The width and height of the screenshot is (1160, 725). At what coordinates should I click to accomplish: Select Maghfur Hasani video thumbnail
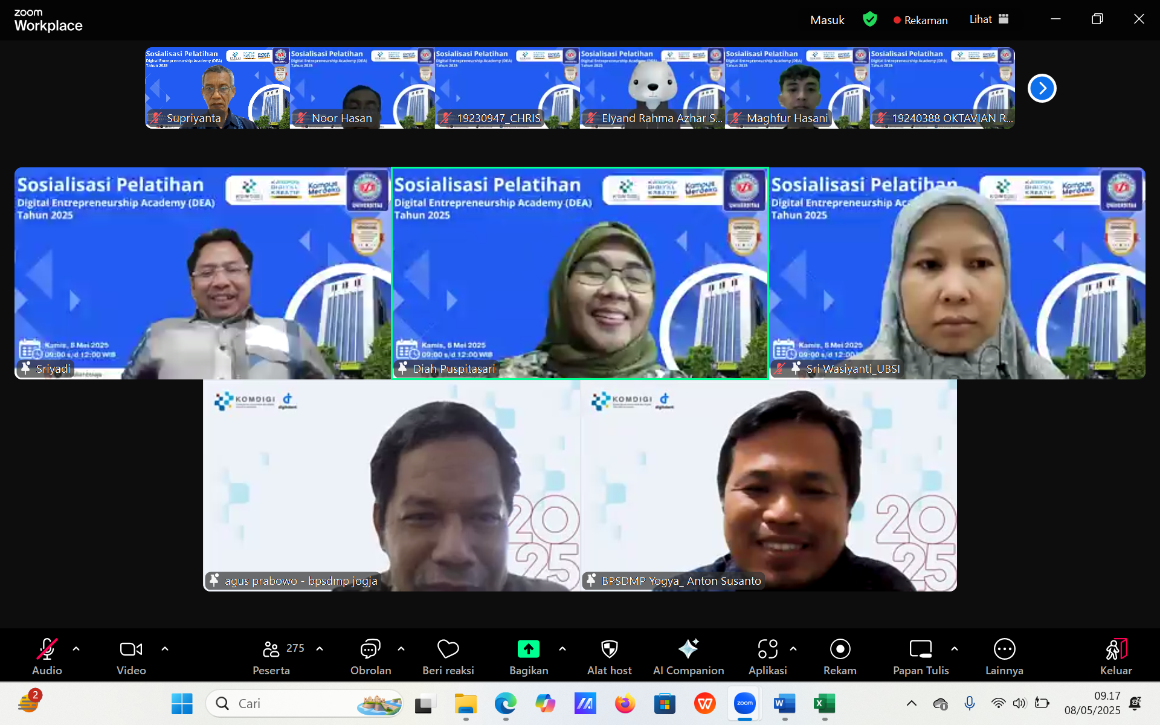point(797,88)
